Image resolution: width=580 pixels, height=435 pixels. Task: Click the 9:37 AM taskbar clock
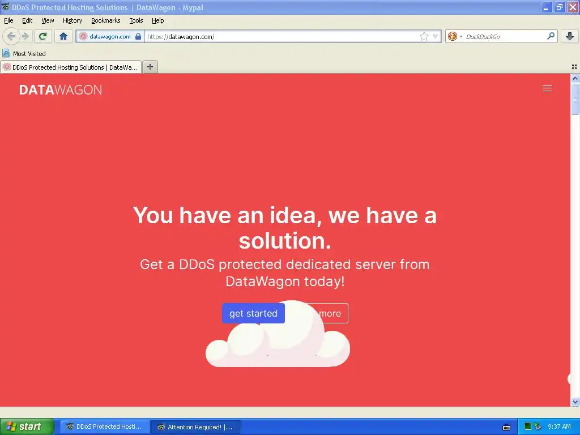tap(559, 427)
